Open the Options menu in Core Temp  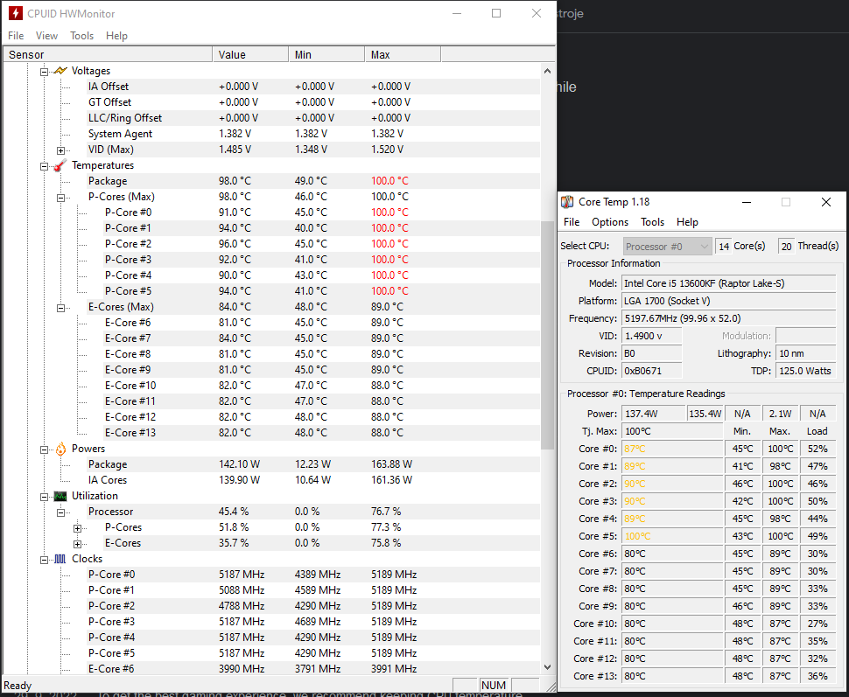610,222
